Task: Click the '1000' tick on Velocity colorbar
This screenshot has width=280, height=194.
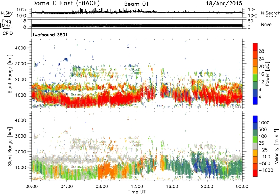Action: coord(264,123)
